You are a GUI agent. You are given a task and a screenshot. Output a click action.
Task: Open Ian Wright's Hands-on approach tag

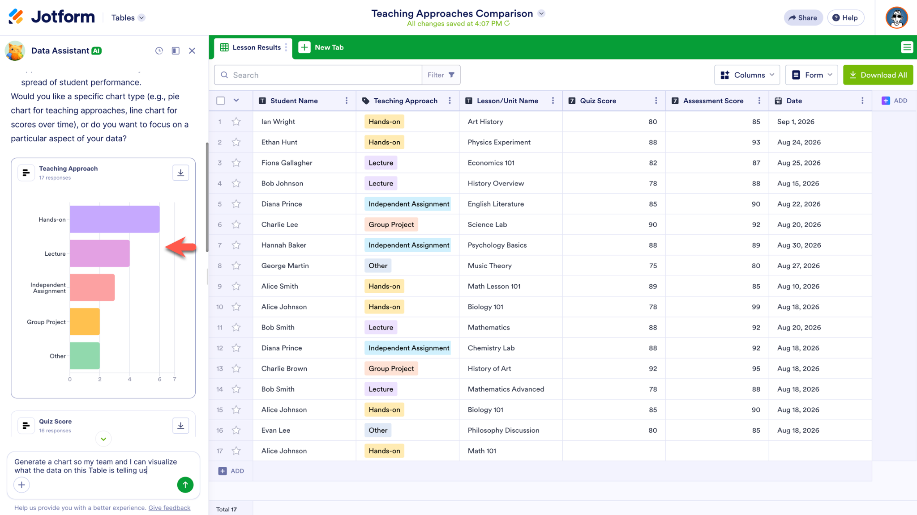point(384,122)
